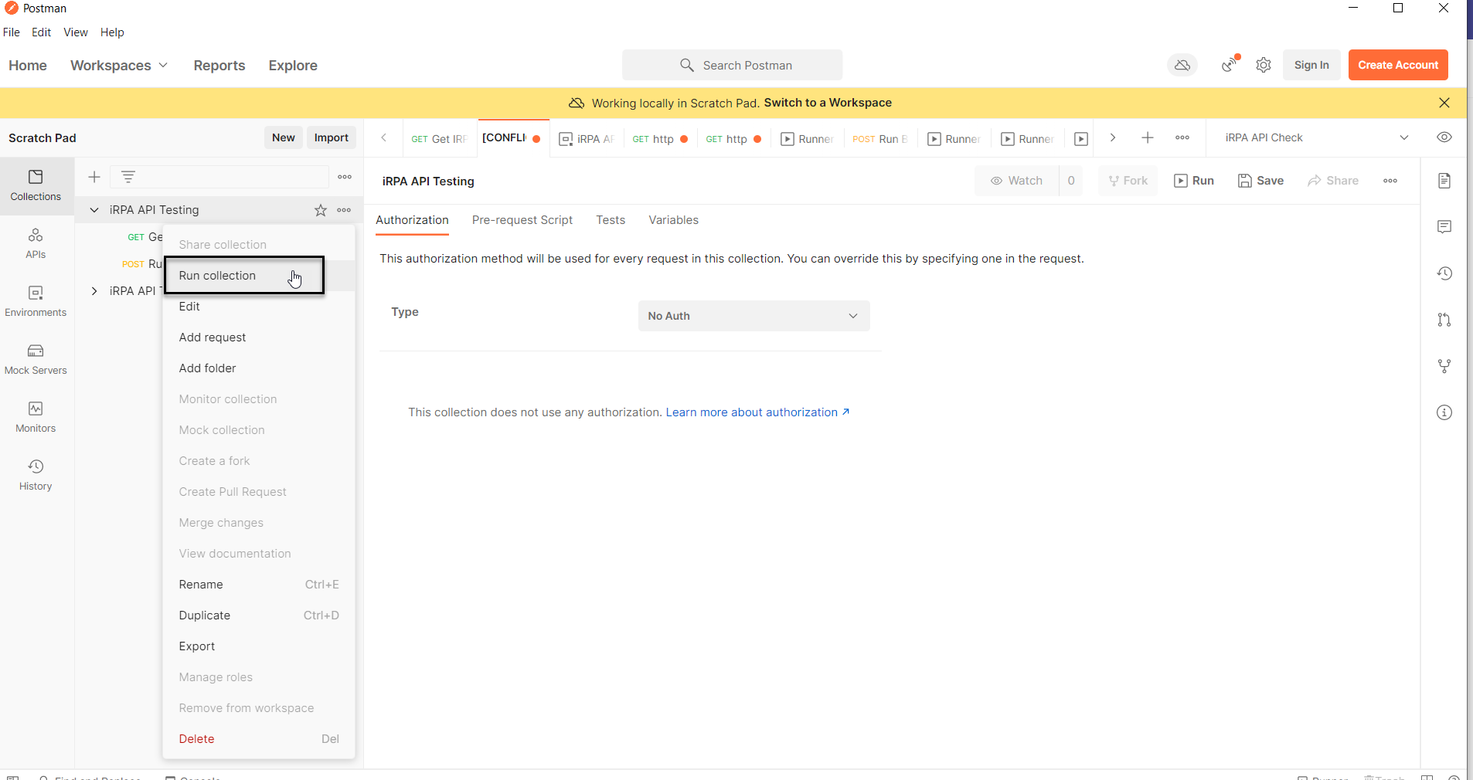Open documentation icon in right sidebar

pos(1444,181)
